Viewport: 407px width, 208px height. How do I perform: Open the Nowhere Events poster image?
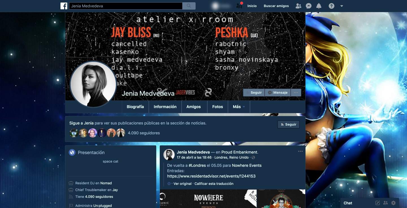coord(208,199)
